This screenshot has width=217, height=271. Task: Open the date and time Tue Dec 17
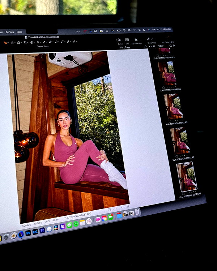161,29
